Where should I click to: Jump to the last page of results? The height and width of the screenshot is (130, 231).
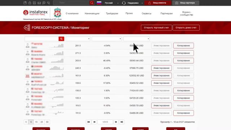pos(122,122)
